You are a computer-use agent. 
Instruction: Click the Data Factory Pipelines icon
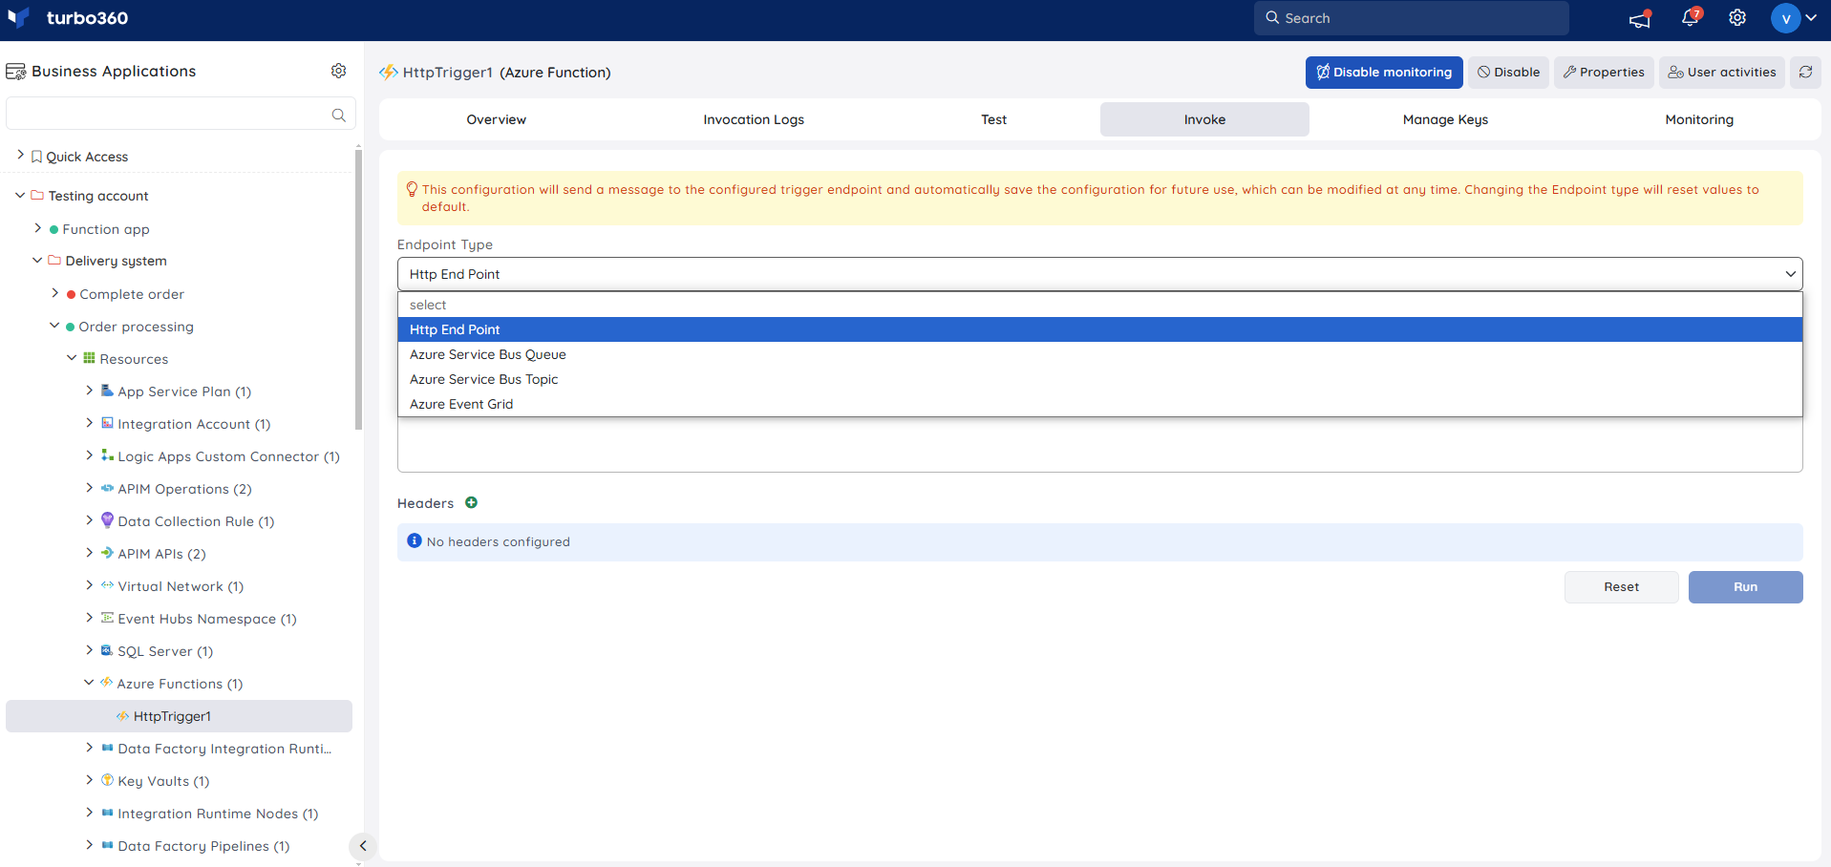tap(107, 845)
